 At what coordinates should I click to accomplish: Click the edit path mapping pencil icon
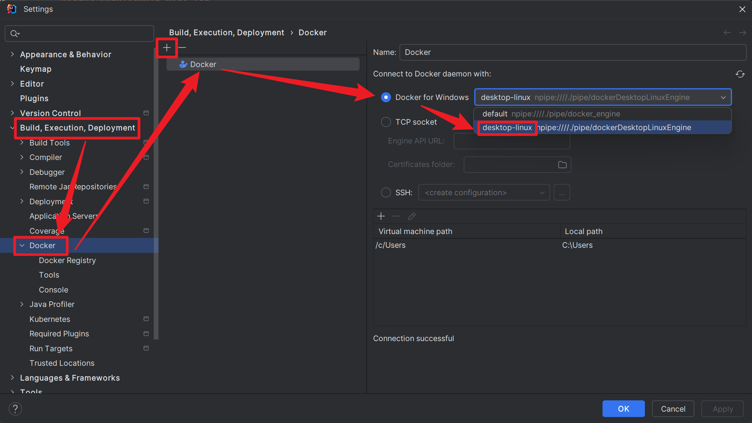[x=412, y=216]
